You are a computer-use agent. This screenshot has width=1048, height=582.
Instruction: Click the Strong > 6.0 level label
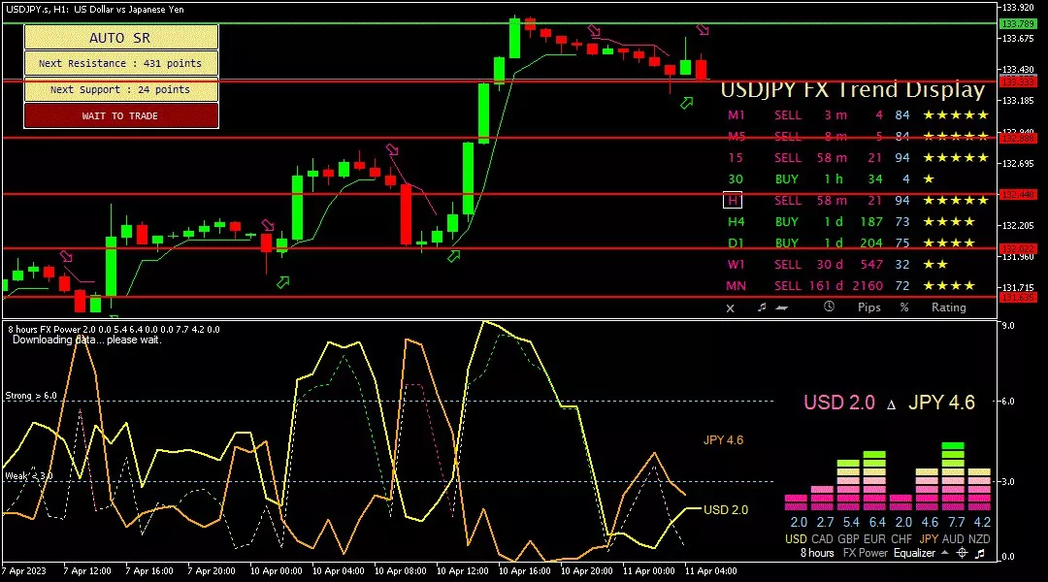coord(31,396)
